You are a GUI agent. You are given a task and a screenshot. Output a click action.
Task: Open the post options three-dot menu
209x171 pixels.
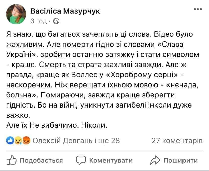(198, 9)
